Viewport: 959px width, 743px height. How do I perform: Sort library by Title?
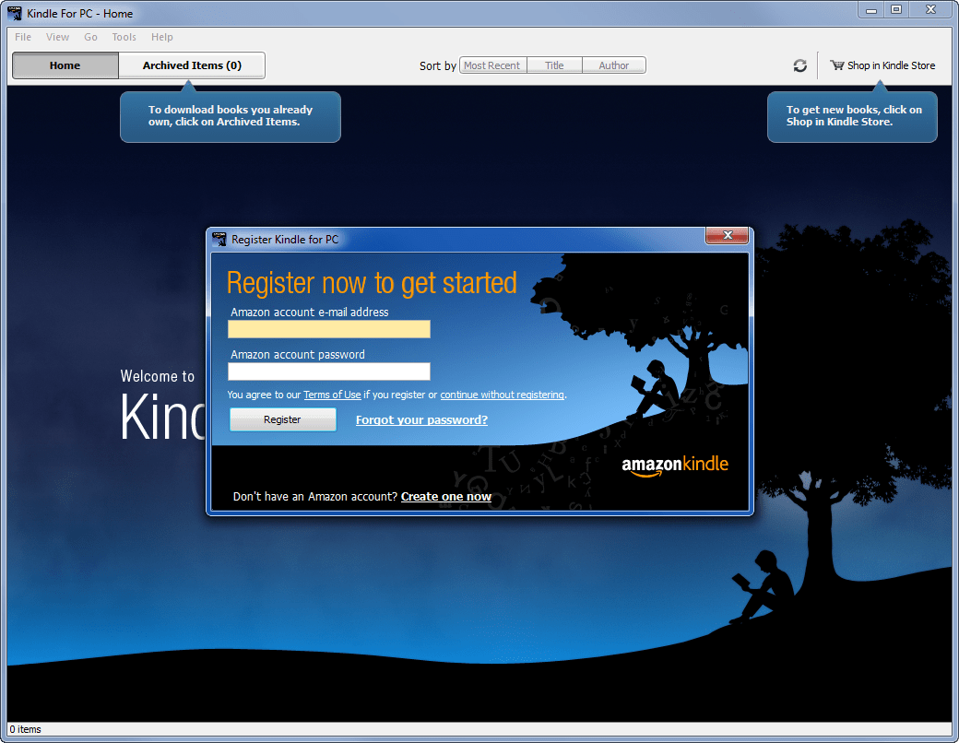pos(554,65)
